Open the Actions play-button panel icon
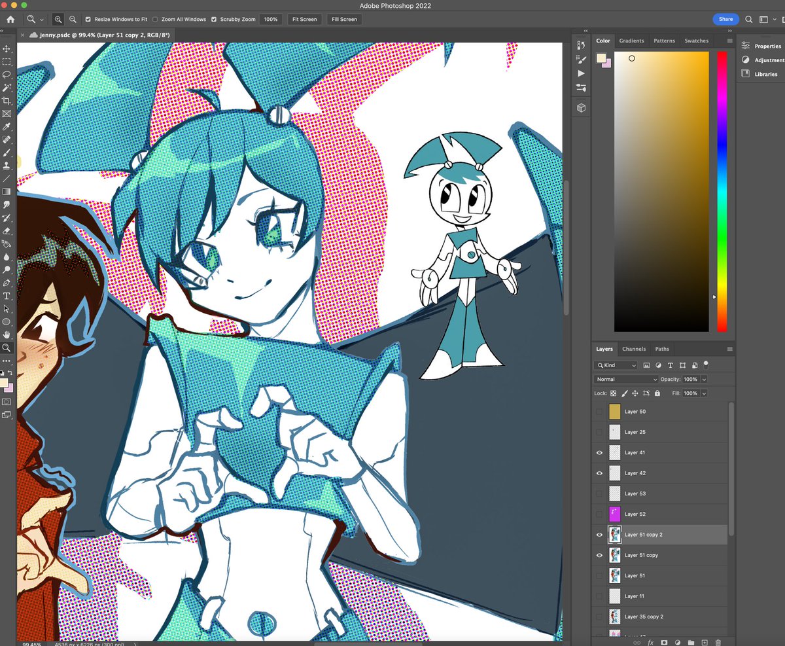785x646 pixels. click(x=581, y=73)
